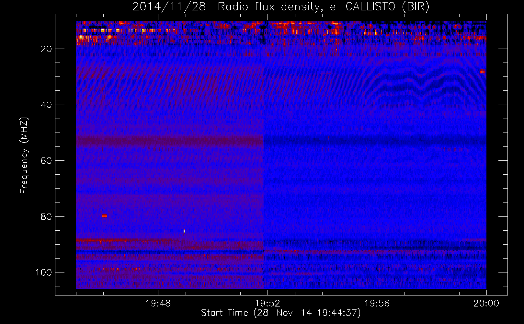The height and width of the screenshot is (324, 524).
Task: Click the 19:56 time tick label
Action: [377, 304]
